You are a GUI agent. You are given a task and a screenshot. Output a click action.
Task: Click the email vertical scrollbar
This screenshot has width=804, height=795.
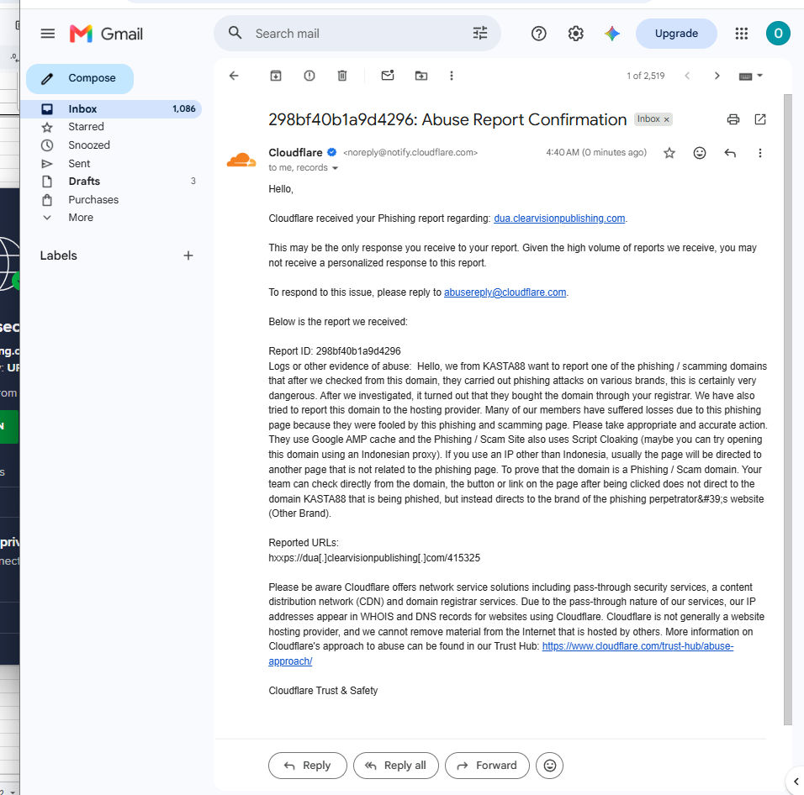787,409
